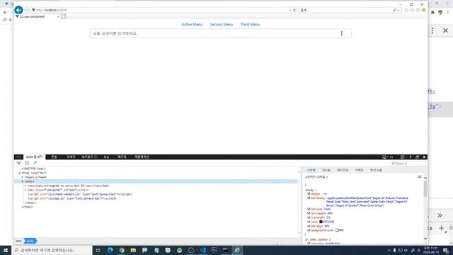Open File Explorer from the taskbar

tap(133, 250)
